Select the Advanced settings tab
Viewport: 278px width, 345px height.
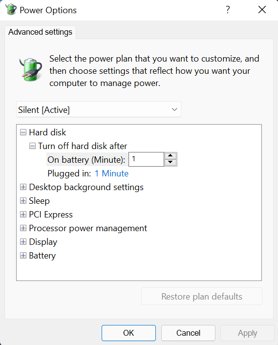pyautogui.click(x=40, y=32)
